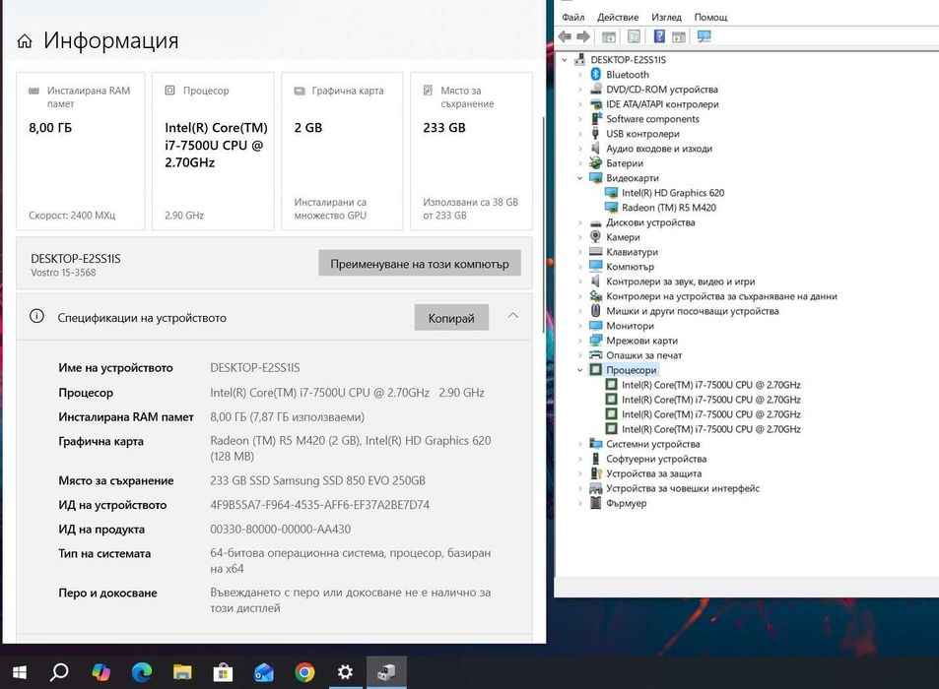Select IDE ATA/ATAPI контролери category
Viewport: 939px width, 689px height.
coord(662,104)
